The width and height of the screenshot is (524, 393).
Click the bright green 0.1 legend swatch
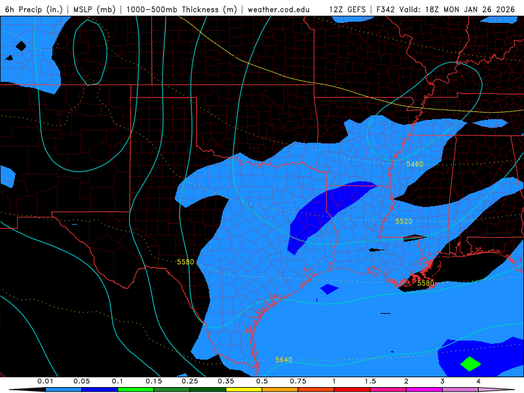click(136, 390)
